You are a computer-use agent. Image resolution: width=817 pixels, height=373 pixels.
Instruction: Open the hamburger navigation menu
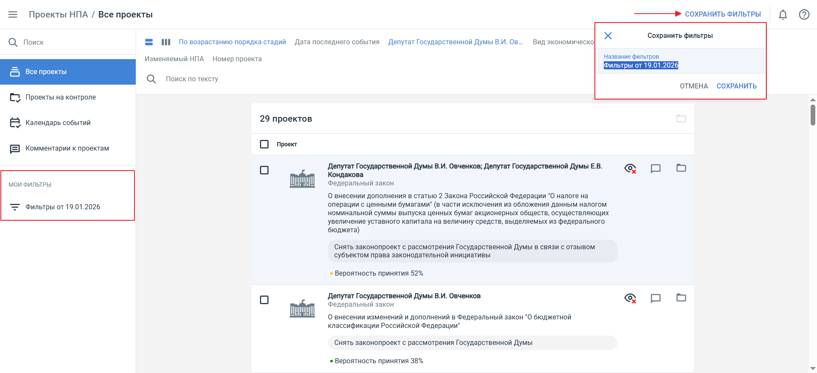click(x=13, y=14)
